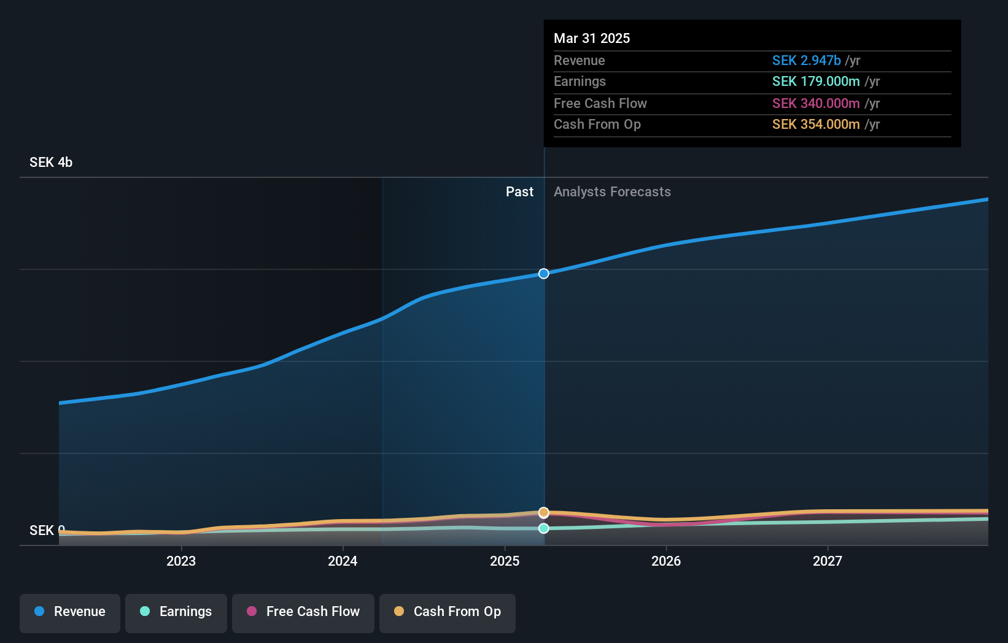Click SEK 179.000m earnings value in tooltip
The width and height of the screenshot is (1008, 643).
(x=816, y=81)
